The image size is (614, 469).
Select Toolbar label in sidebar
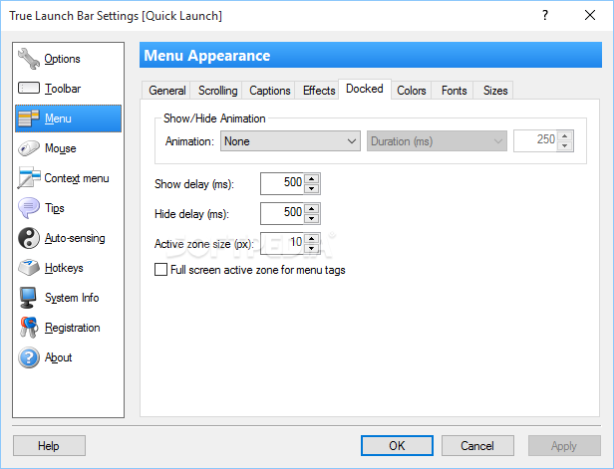[63, 89]
